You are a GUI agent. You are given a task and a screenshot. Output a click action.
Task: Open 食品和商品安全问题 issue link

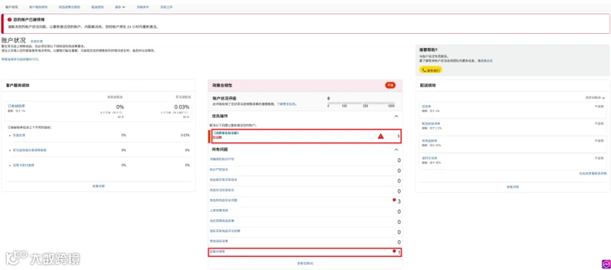tap(223, 200)
